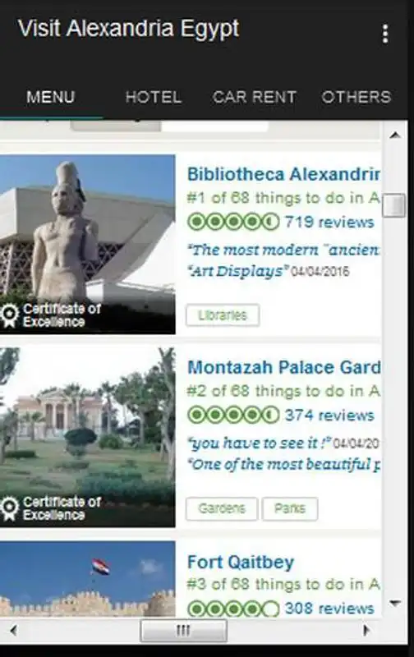
Task: Click the Gardens category tag
Action: pyautogui.click(x=221, y=508)
